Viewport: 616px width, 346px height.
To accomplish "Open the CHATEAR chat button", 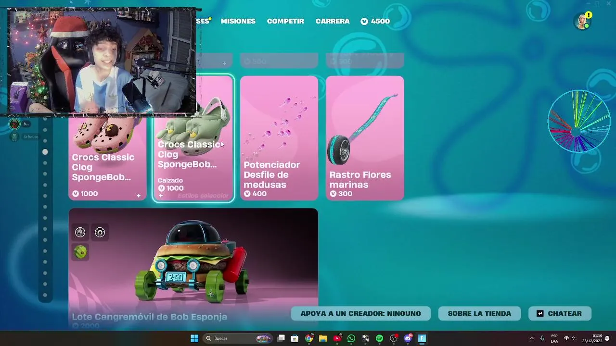I will point(560,313).
